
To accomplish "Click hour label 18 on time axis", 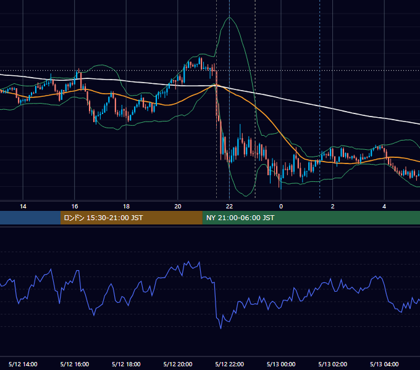I will tap(126, 207).
